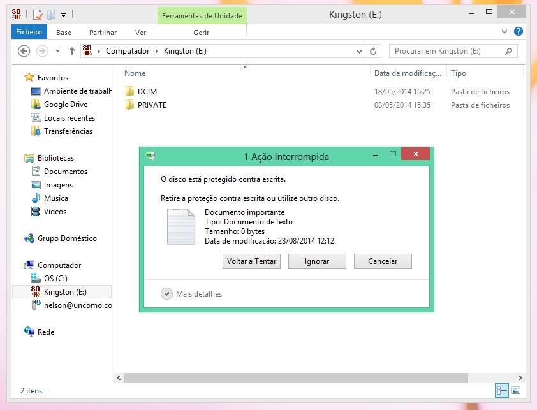Refresh the Kingston (E:) folder view

pyautogui.click(x=374, y=51)
